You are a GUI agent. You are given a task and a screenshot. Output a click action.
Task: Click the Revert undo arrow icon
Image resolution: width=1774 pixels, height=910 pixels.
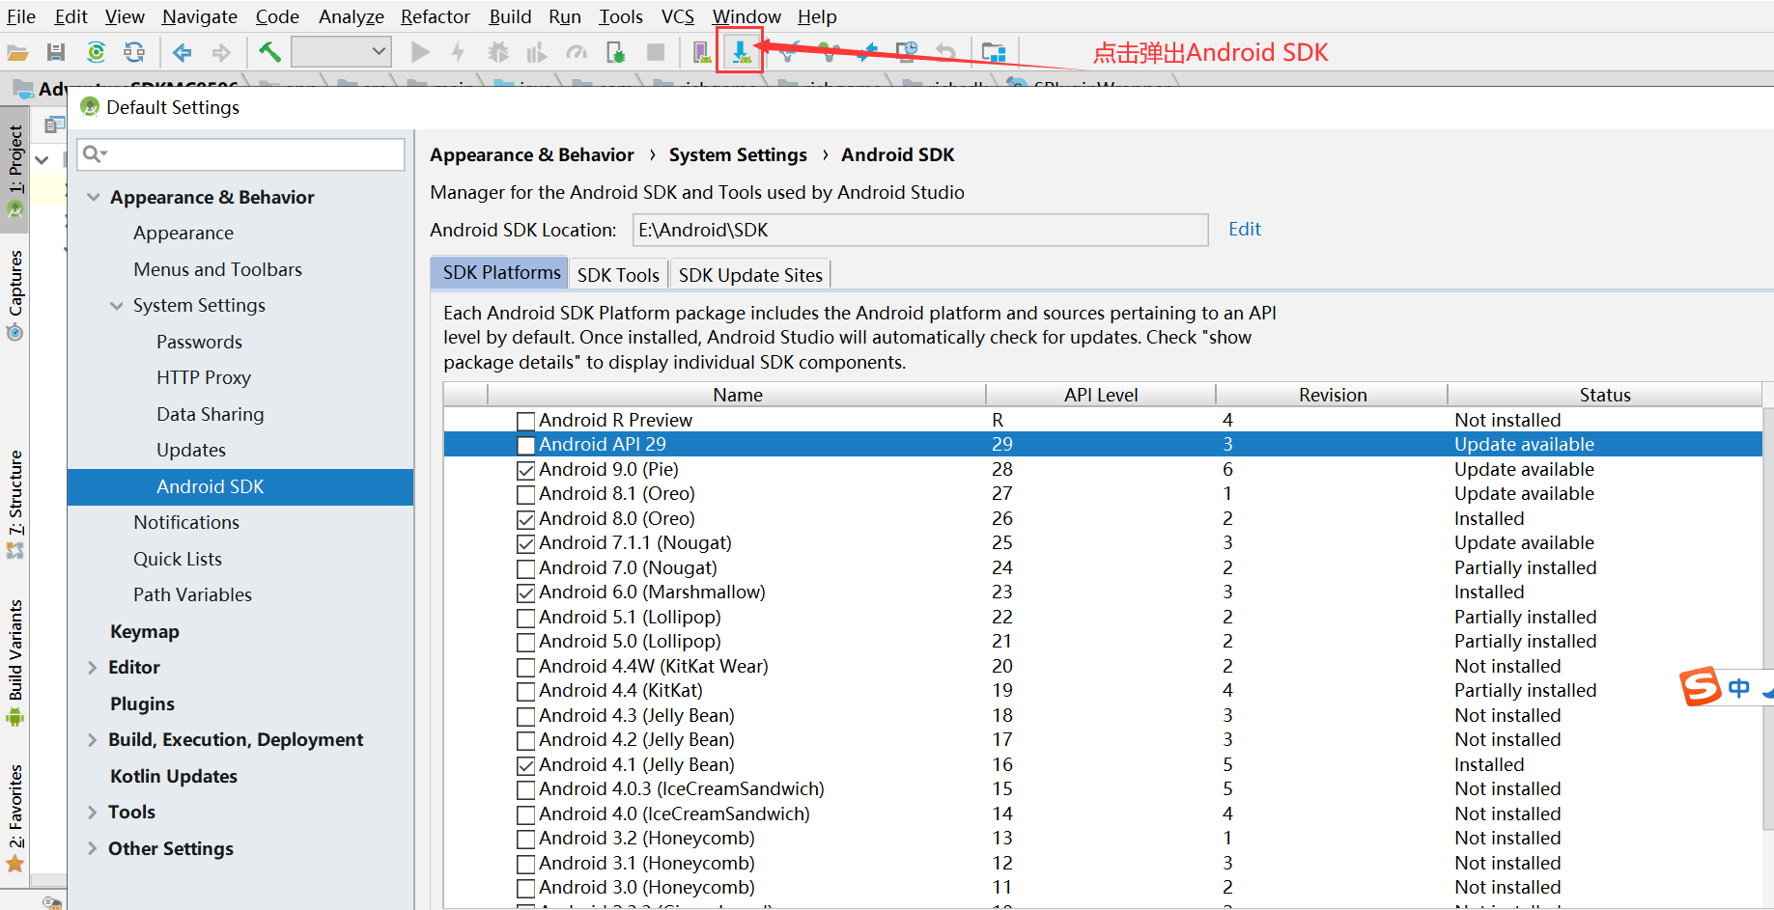coord(945,52)
